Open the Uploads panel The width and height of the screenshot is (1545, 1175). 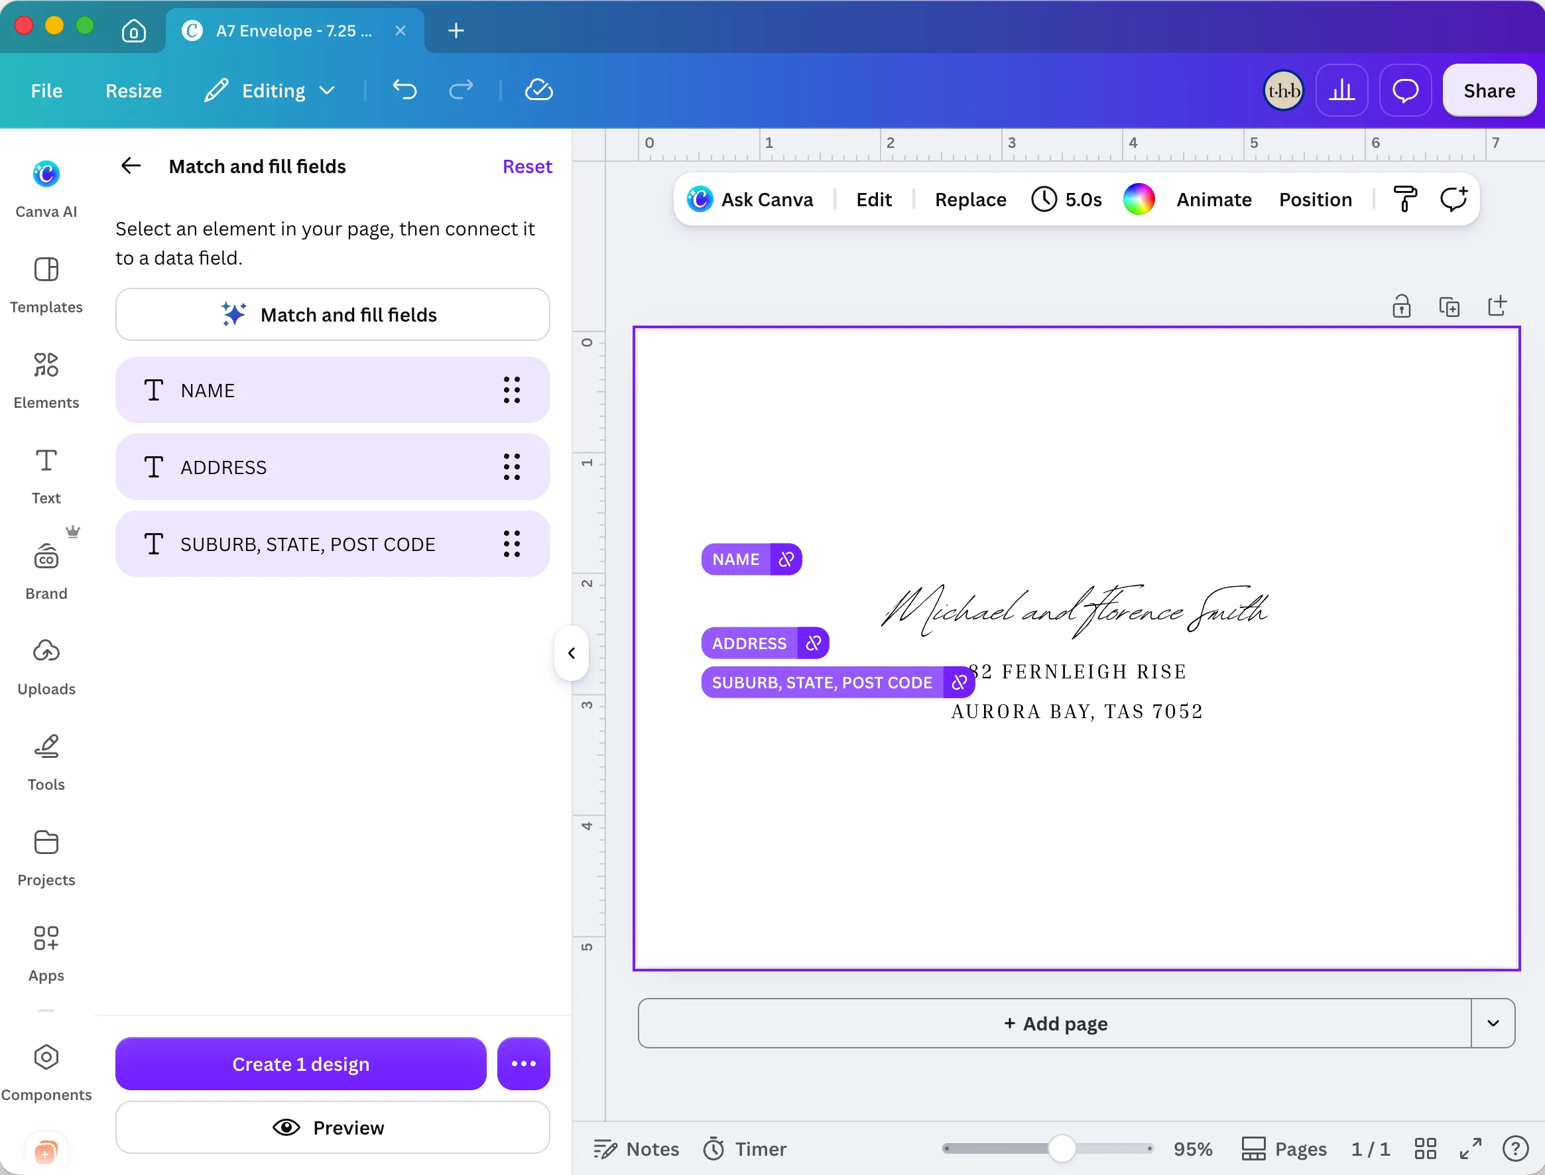coord(46,667)
